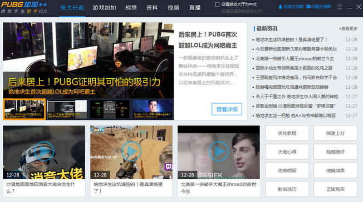
Task: Click the 枪械测评 button
Action: pos(335,152)
